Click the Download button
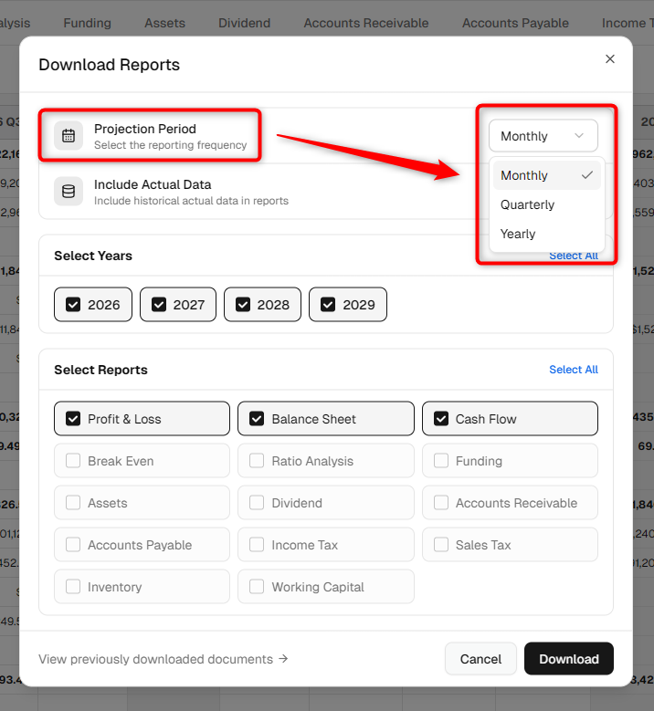 [569, 659]
